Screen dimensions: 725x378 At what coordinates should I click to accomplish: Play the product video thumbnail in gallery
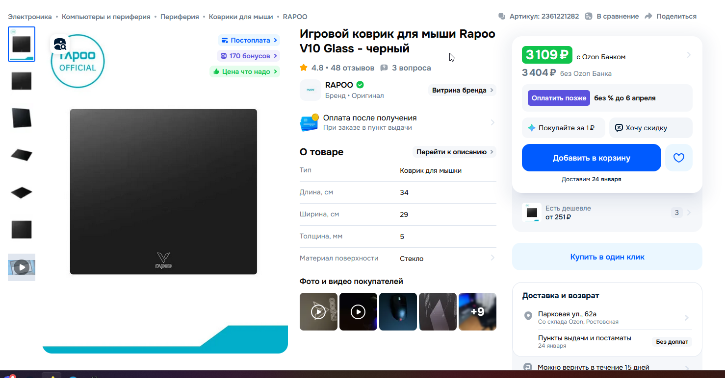(22, 267)
